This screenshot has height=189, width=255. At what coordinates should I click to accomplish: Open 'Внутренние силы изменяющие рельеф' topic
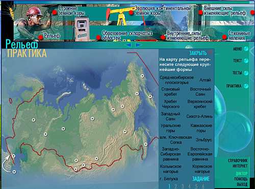tap(188, 36)
